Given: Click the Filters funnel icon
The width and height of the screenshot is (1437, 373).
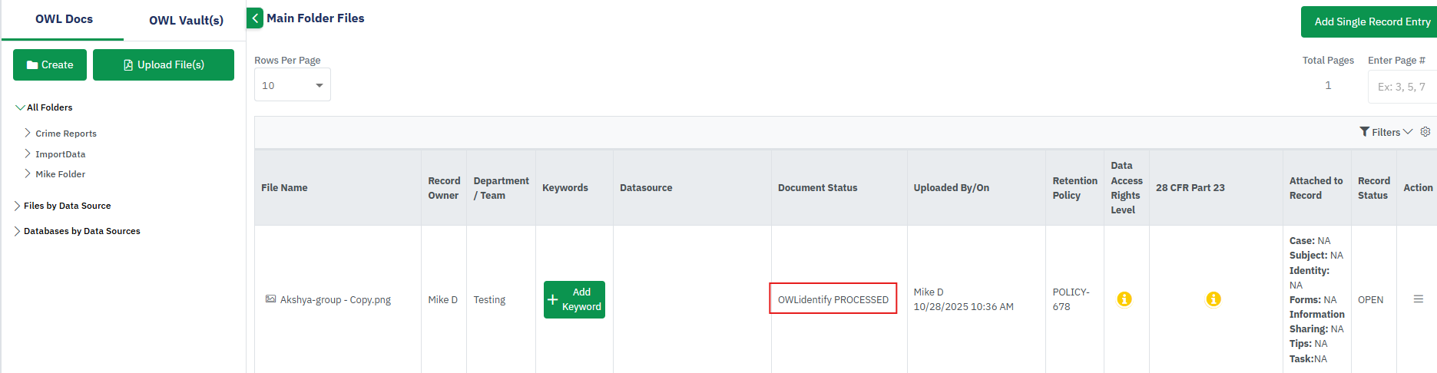Looking at the screenshot, I should point(1365,132).
